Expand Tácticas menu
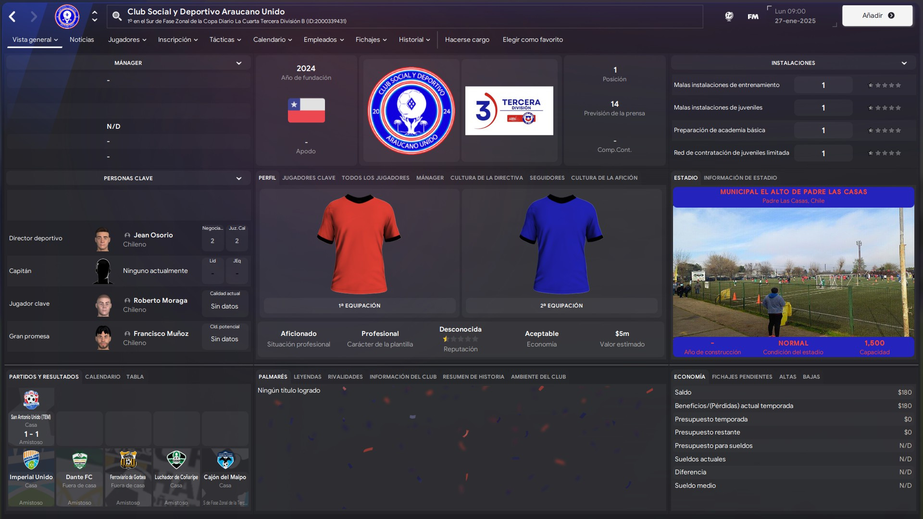923x519 pixels. coord(225,39)
